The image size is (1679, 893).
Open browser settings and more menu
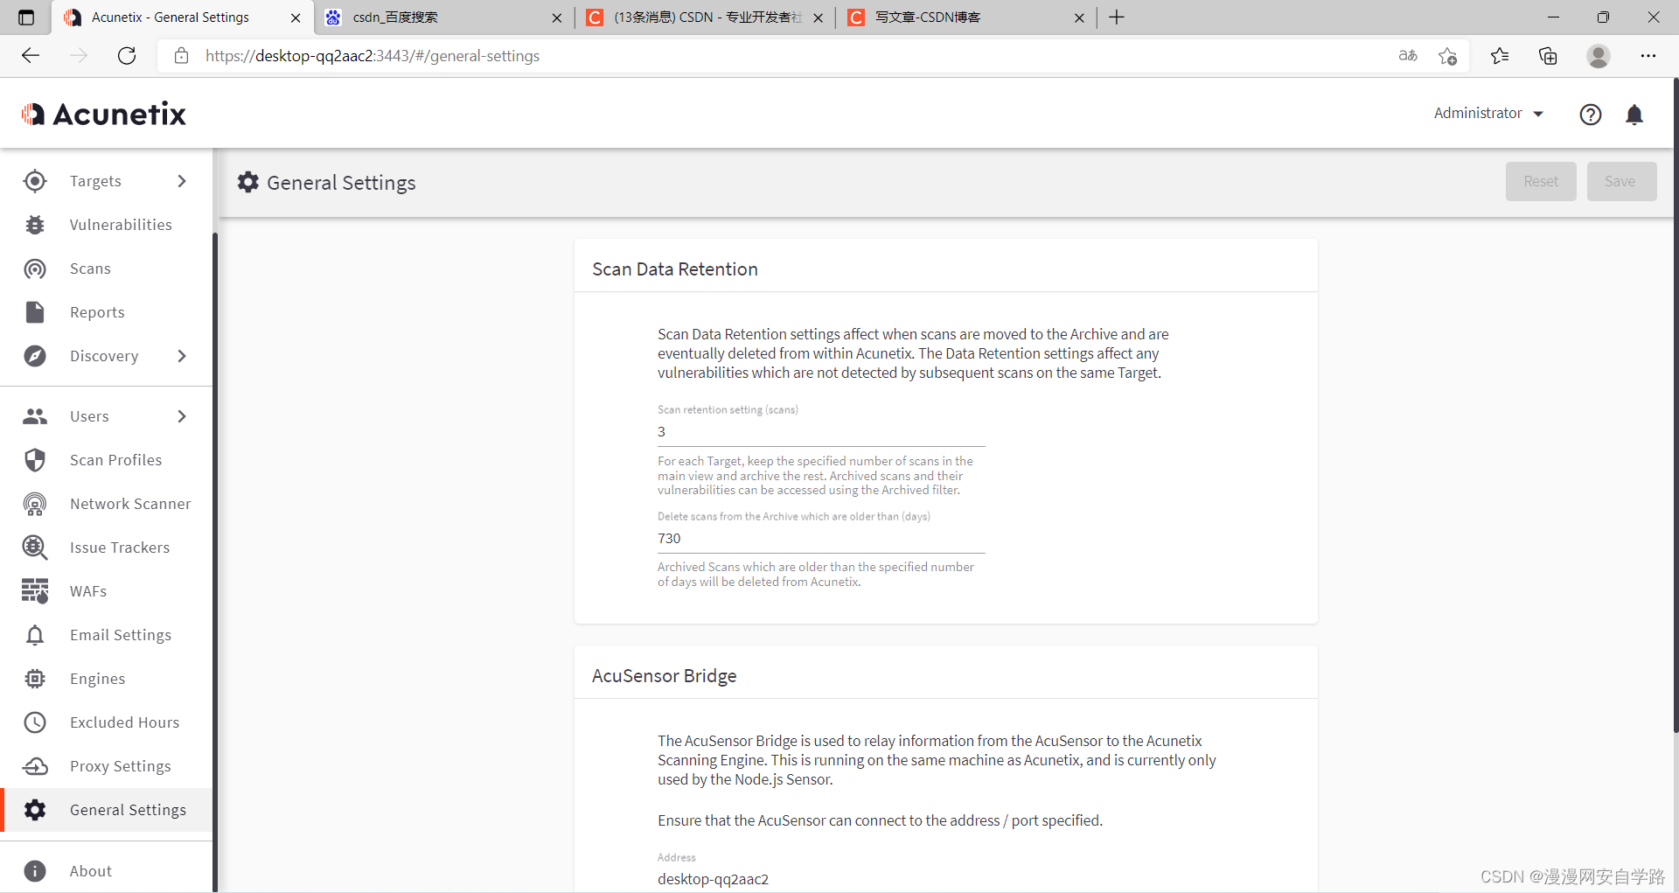1648,56
